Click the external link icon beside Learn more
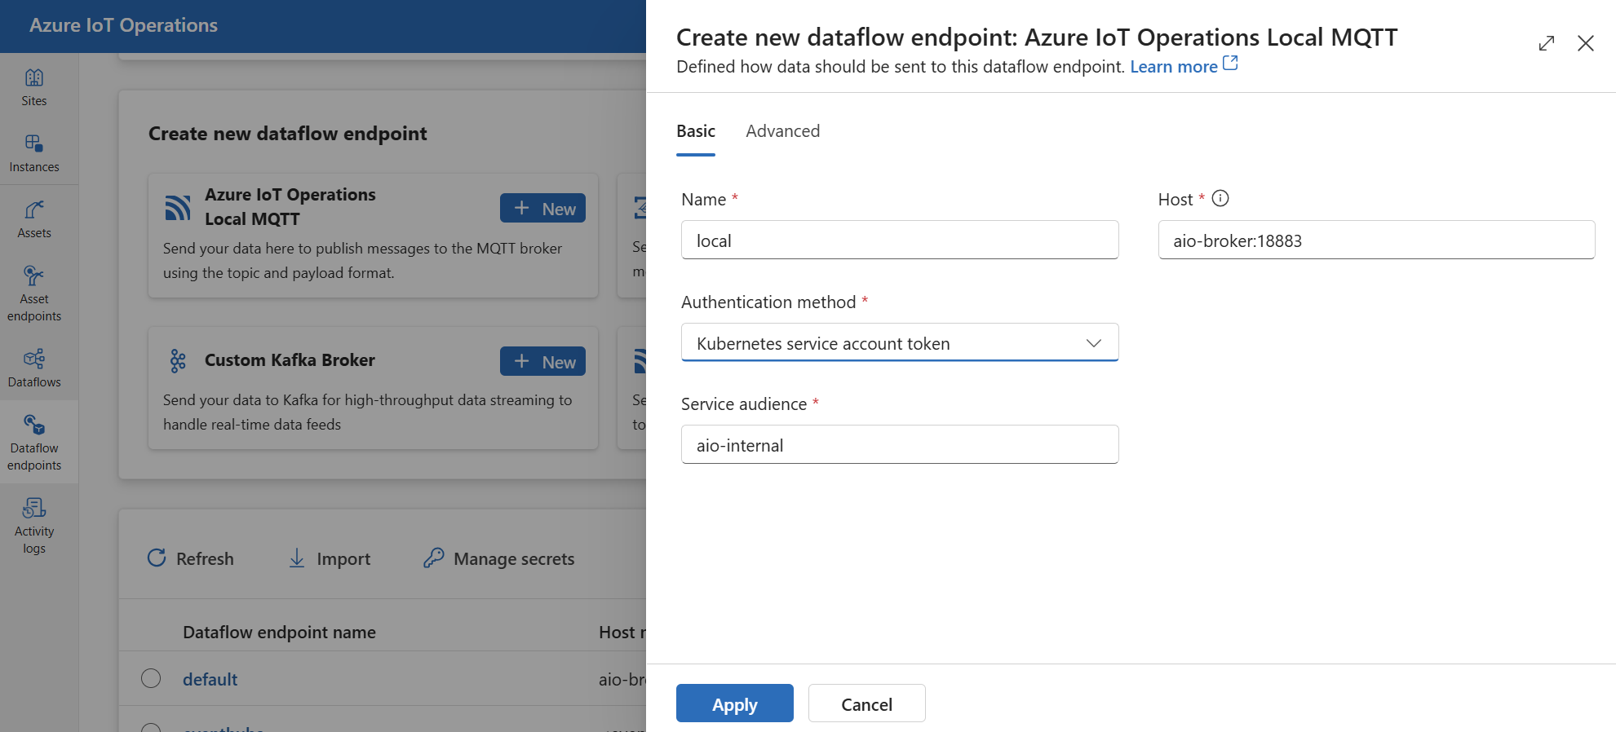 [1230, 63]
